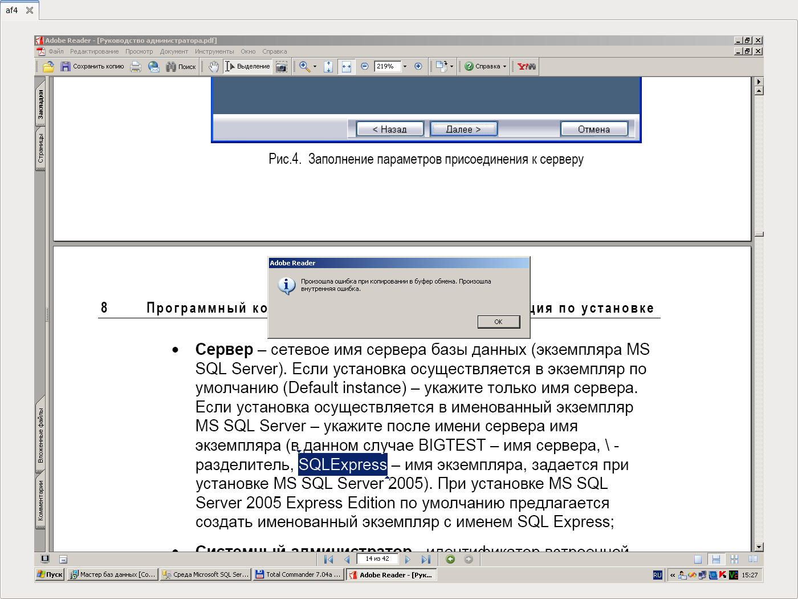Open the Пуск Start button

click(50, 574)
